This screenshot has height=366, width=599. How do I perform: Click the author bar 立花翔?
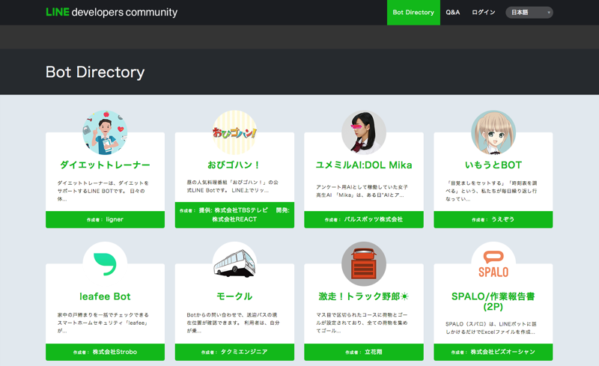click(364, 352)
